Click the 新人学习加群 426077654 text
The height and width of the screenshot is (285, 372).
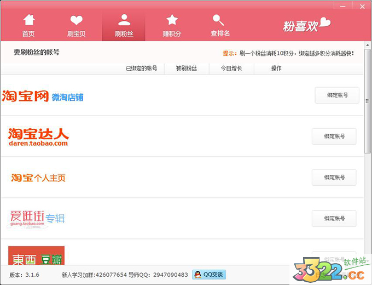pyautogui.click(x=94, y=275)
